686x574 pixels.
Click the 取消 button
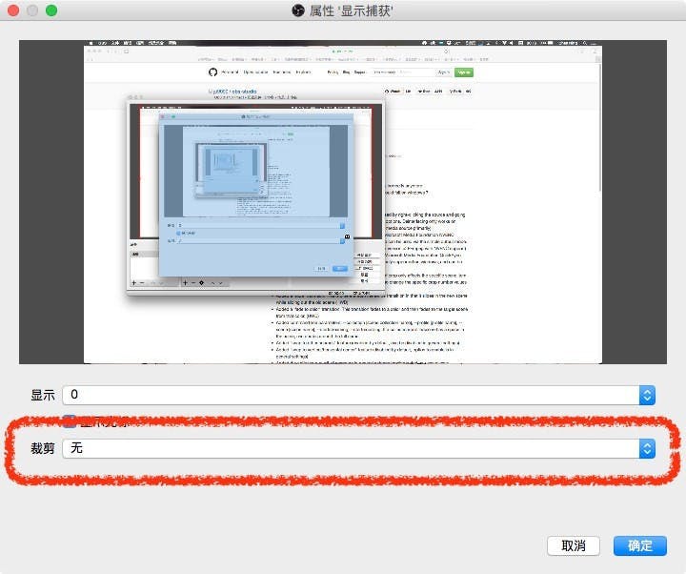point(574,545)
